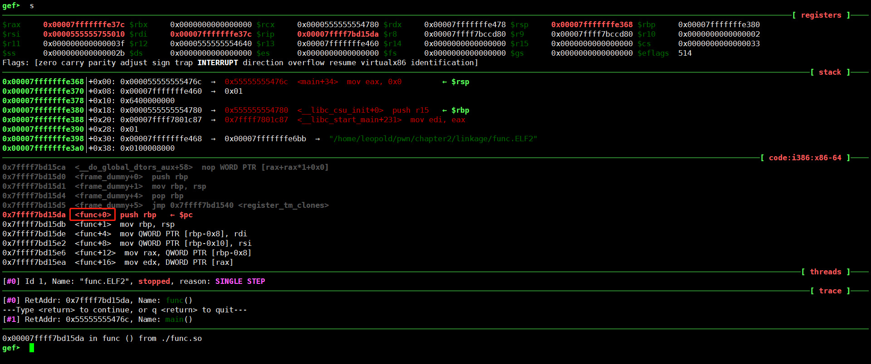
Task: Click the INTERRUPT flag in Flags line
Action: [x=218, y=62]
